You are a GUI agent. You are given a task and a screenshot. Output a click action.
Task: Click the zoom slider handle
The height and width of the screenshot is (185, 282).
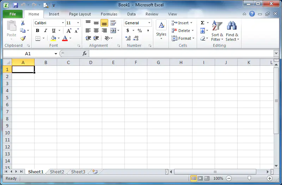[x=249, y=178]
